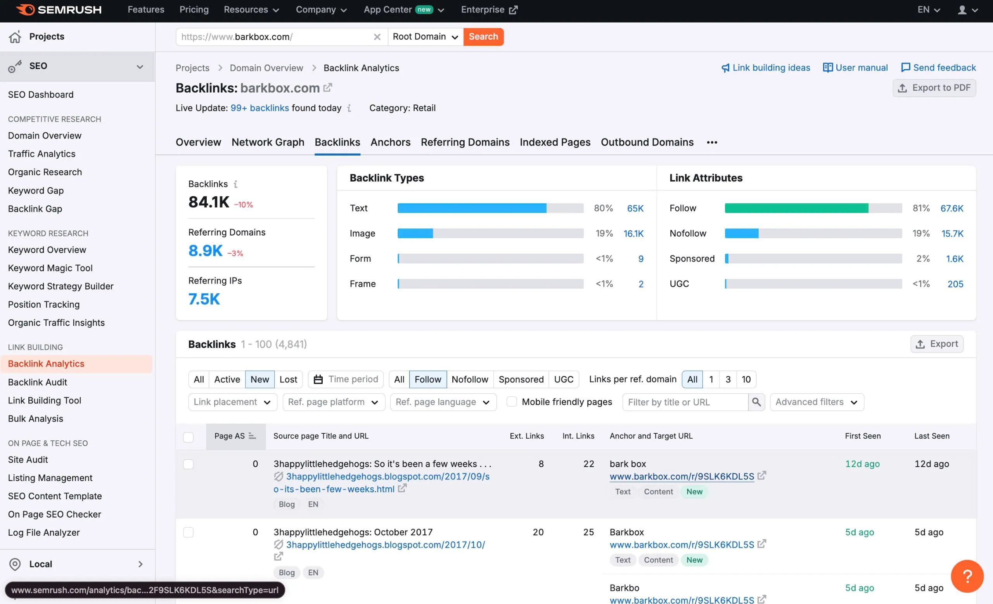Open the Link placement dropdown

232,402
